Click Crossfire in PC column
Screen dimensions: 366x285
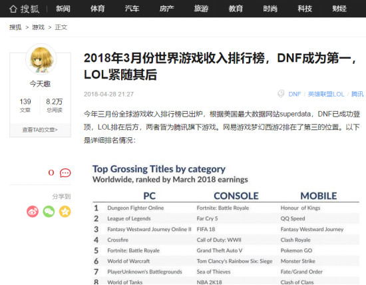[x=118, y=240]
